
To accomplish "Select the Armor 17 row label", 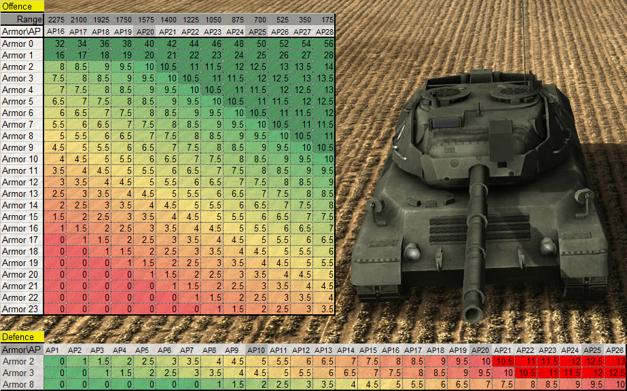I will [x=22, y=240].
